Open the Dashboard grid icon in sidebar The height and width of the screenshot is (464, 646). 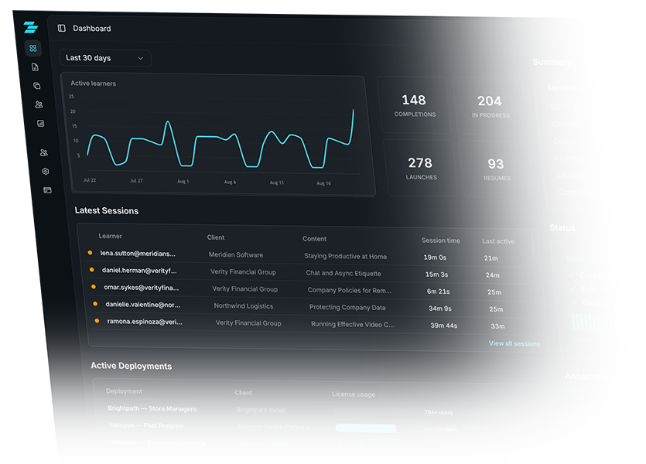click(x=33, y=48)
